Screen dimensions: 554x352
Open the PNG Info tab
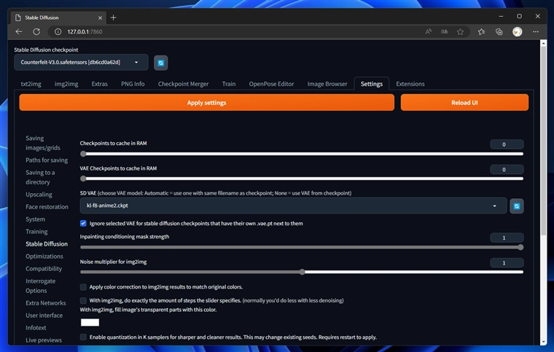click(133, 84)
